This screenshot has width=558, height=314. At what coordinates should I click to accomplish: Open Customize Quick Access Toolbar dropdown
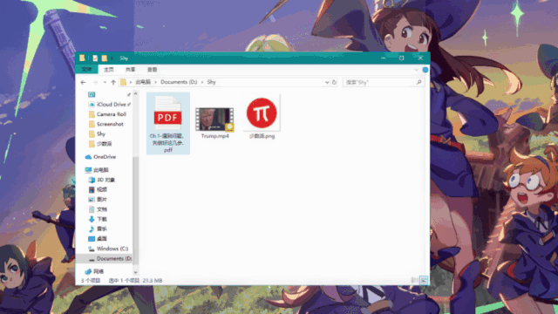click(112, 58)
